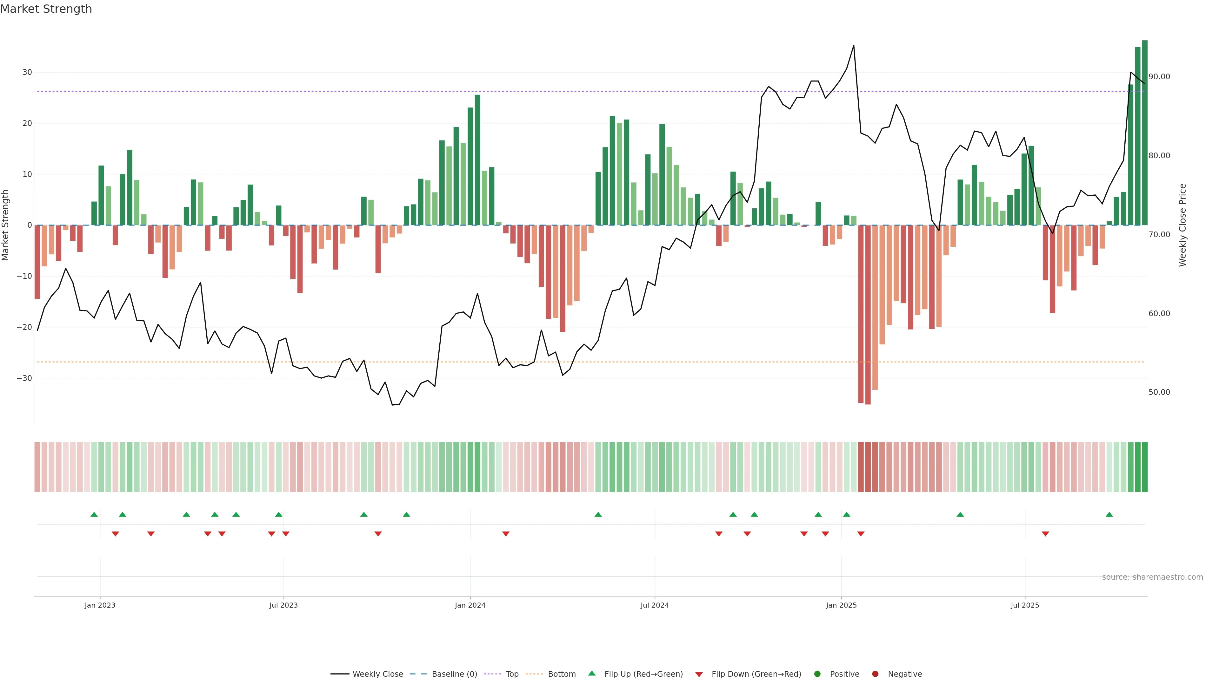The height and width of the screenshot is (685, 1219).
Task: Click the last green flip-up marker in the flip row
Action: point(1109,514)
